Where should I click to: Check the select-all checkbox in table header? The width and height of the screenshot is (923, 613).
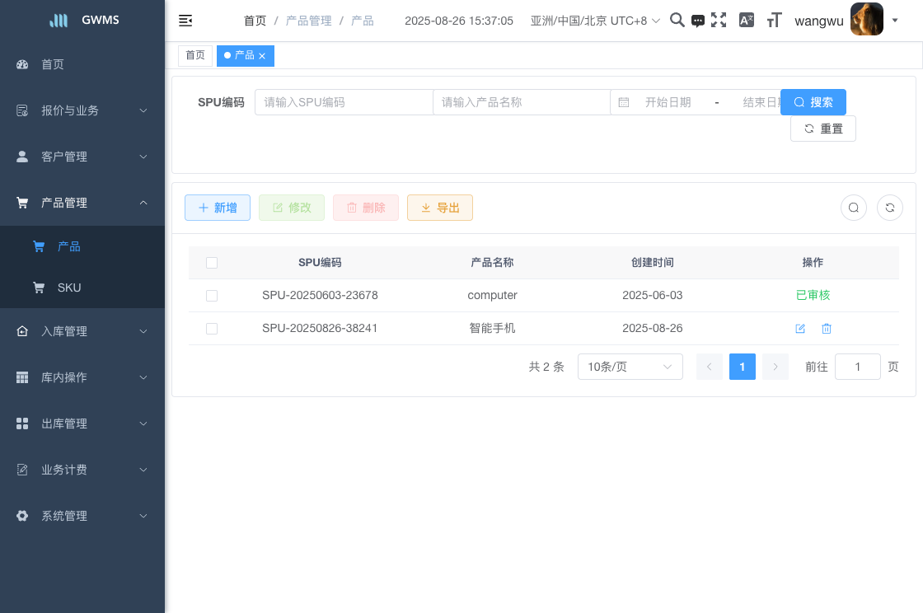(212, 263)
